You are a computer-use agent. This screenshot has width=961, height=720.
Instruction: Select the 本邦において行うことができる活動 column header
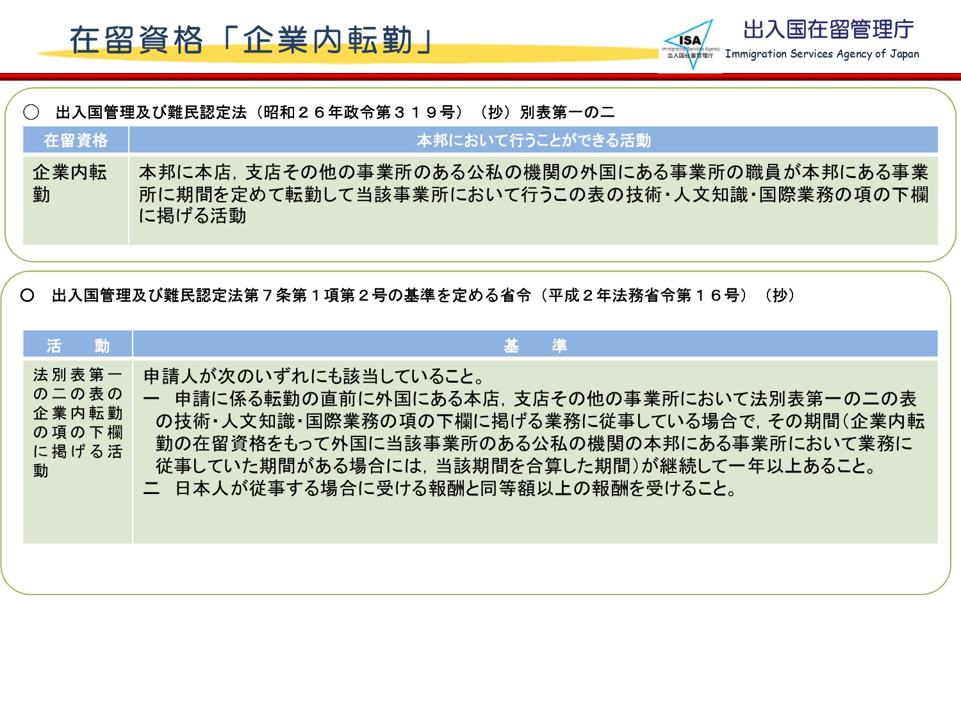click(534, 140)
